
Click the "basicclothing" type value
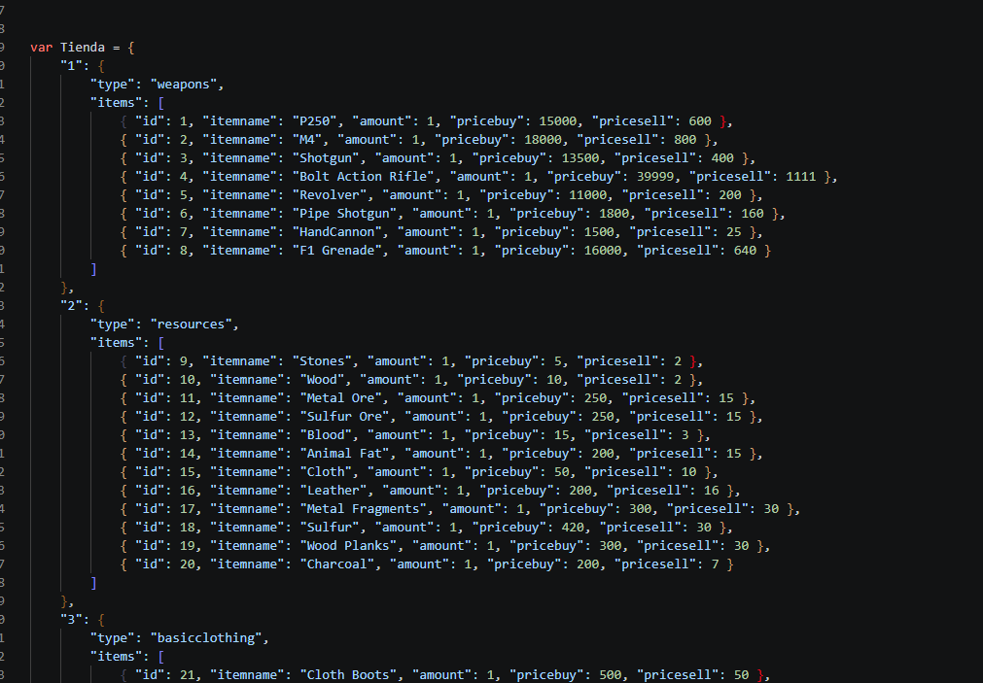click(x=207, y=637)
